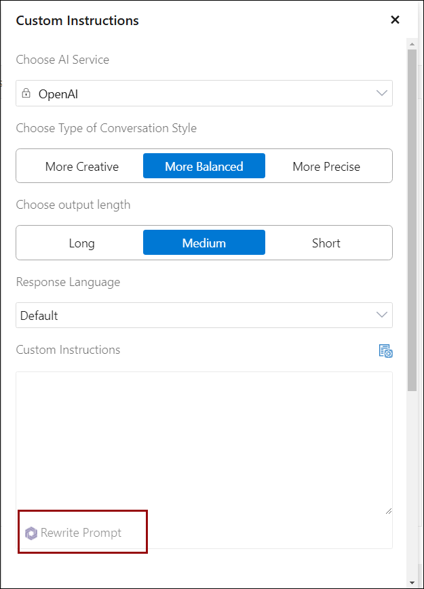
Task: Click the Rewrite Prompt hexagon icon
Action: (x=31, y=533)
